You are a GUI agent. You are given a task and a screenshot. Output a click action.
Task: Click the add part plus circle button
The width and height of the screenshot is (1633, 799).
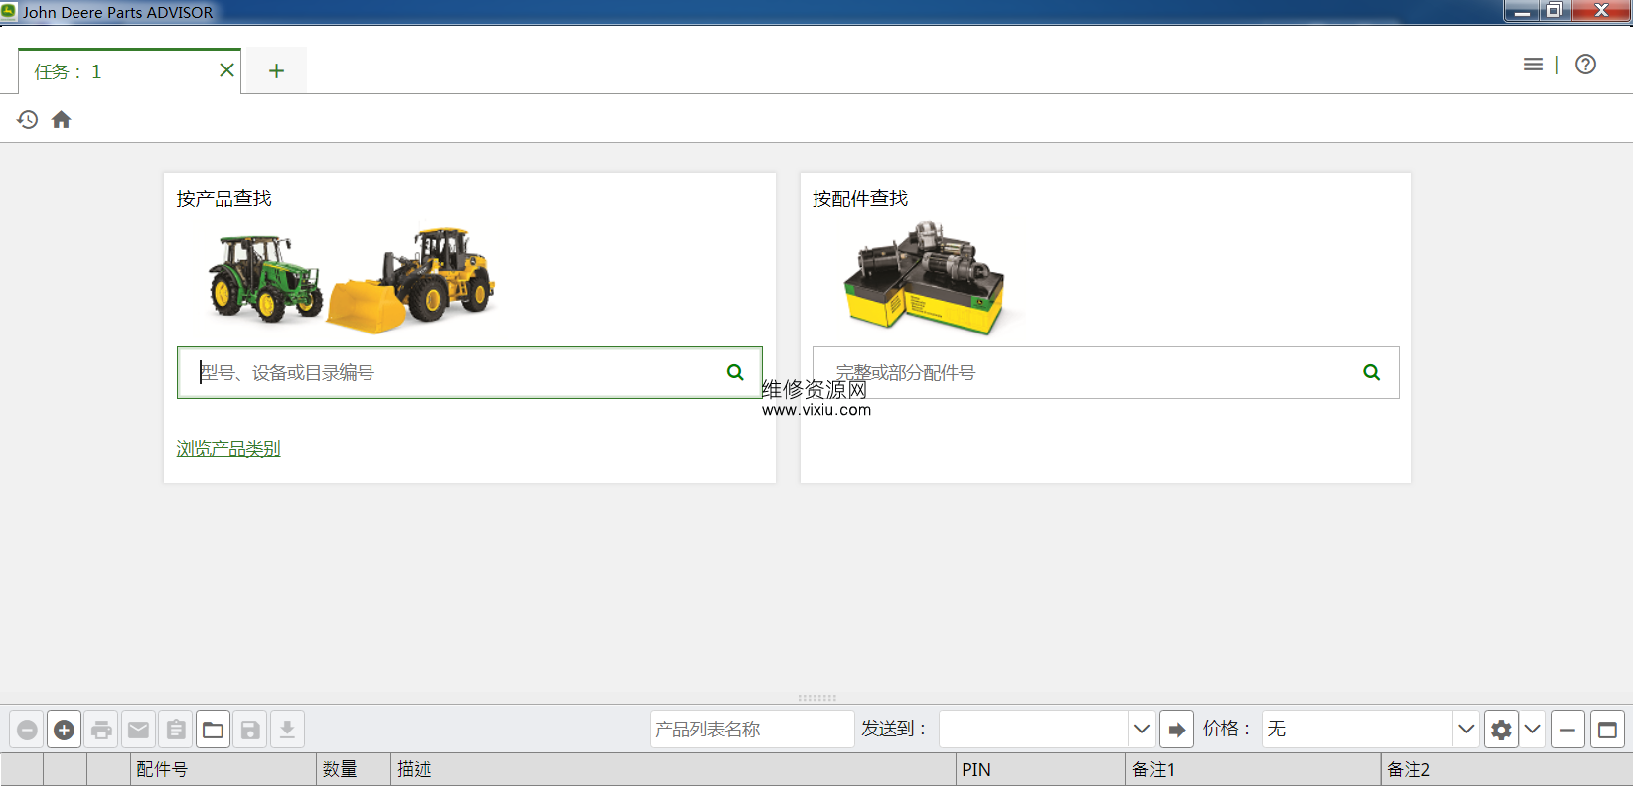(x=65, y=731)
